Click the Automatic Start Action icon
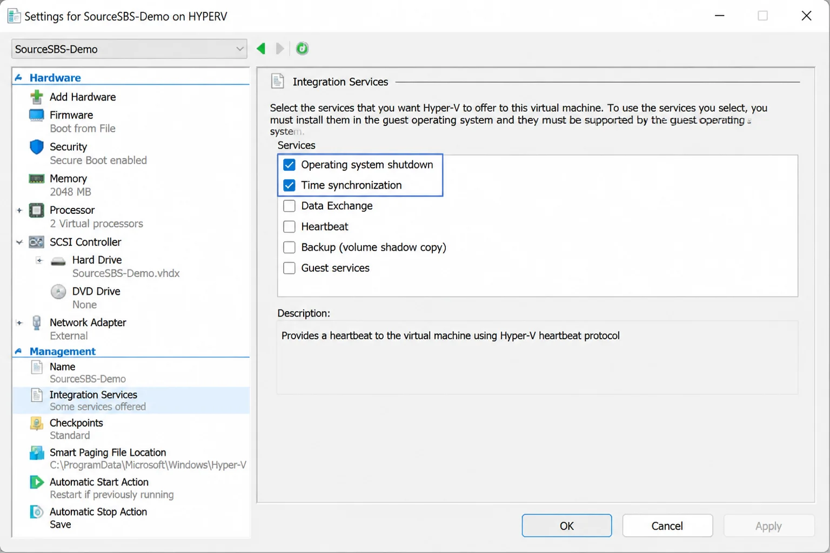 click(36, 482)
